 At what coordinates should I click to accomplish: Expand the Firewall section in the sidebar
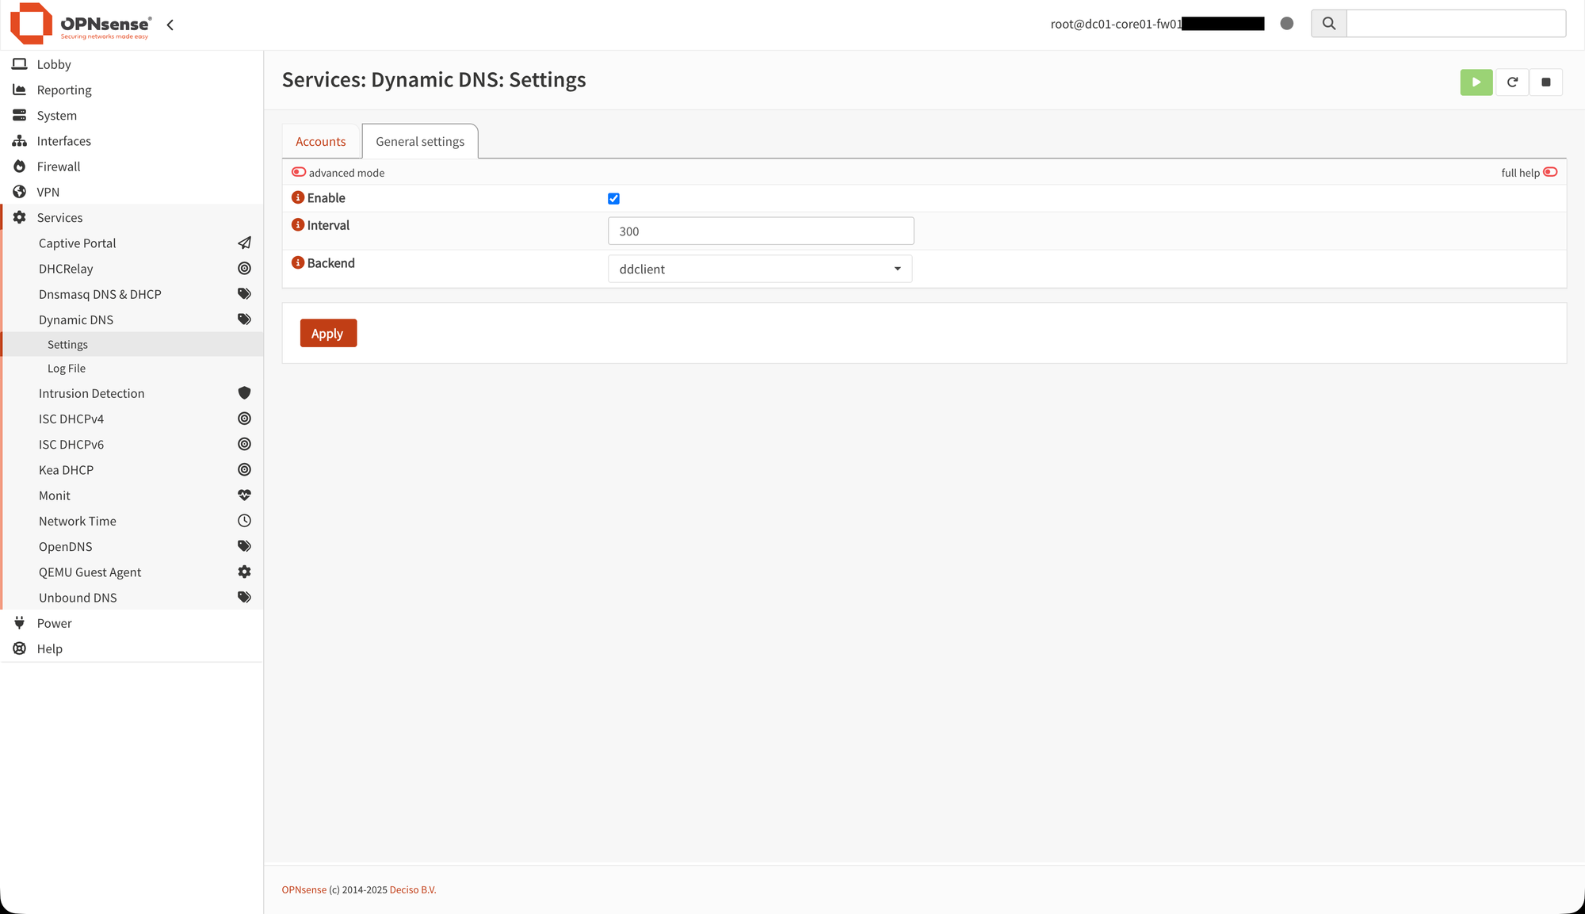[58, 166]
